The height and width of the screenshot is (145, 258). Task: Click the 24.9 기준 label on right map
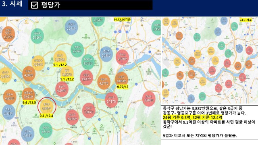point(246,20)
